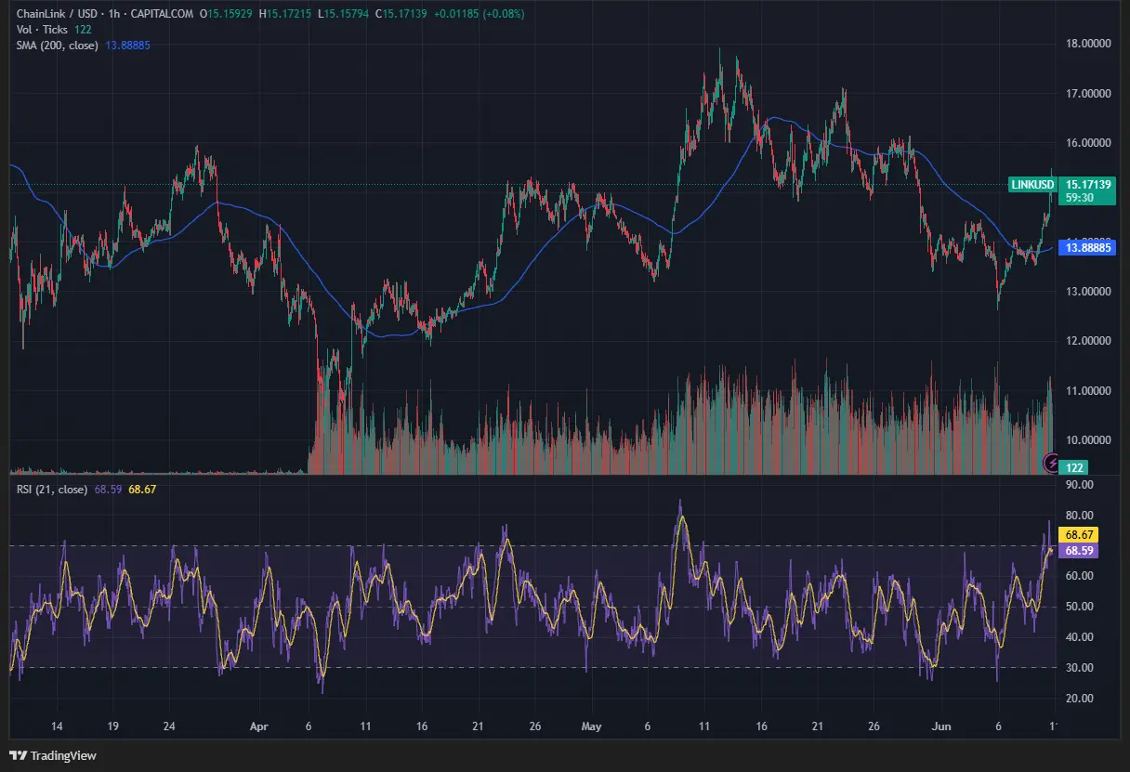Click the 24 date label on time axis
The image size is (1130, 772).
pos(170,726)
